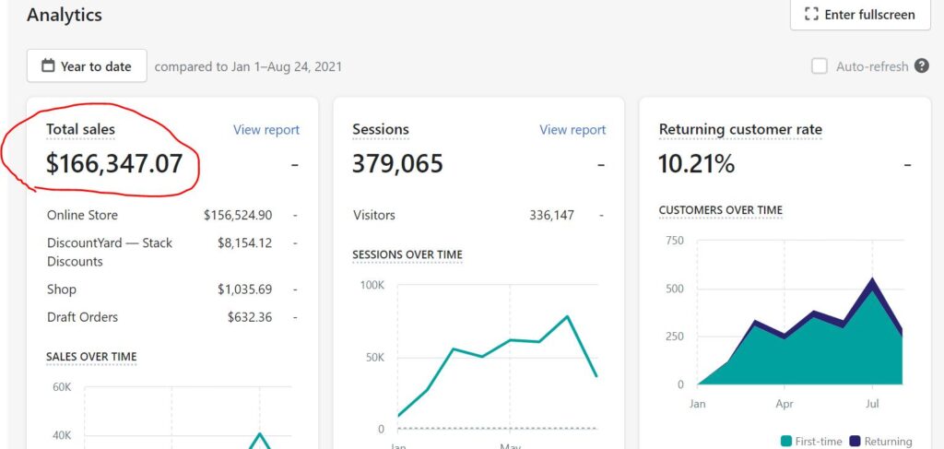Click the $632.36 Draft Orders amount
Screen dimensions: 944x449
tap(250, 317)
